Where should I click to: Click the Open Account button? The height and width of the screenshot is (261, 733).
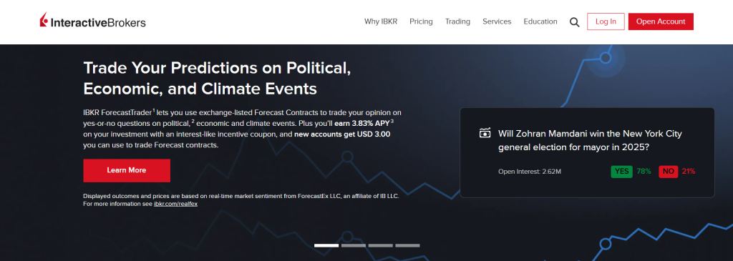coord(661,21)
